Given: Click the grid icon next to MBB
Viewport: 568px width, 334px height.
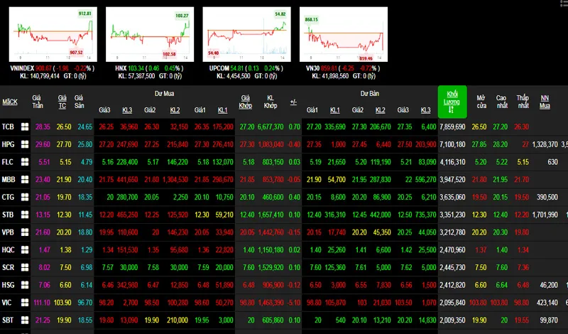Looking at the screenshot, I should coord(25,180).
